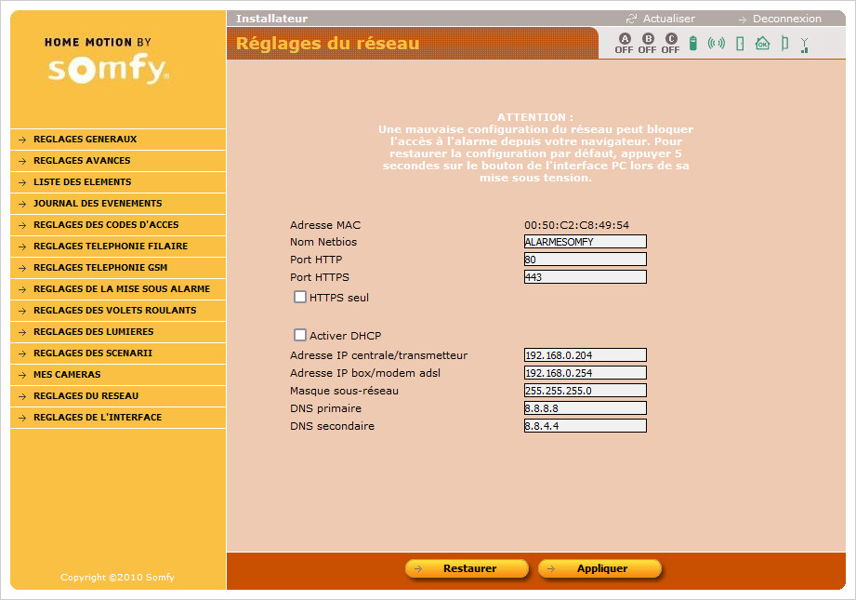
Task: Click the radio wave signal icon
Action: coord(716,43)
